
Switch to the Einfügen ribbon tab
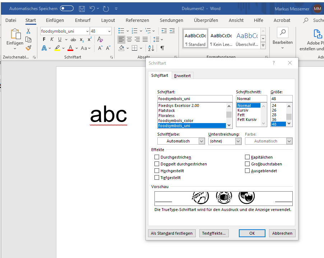(x=55, y=20)
